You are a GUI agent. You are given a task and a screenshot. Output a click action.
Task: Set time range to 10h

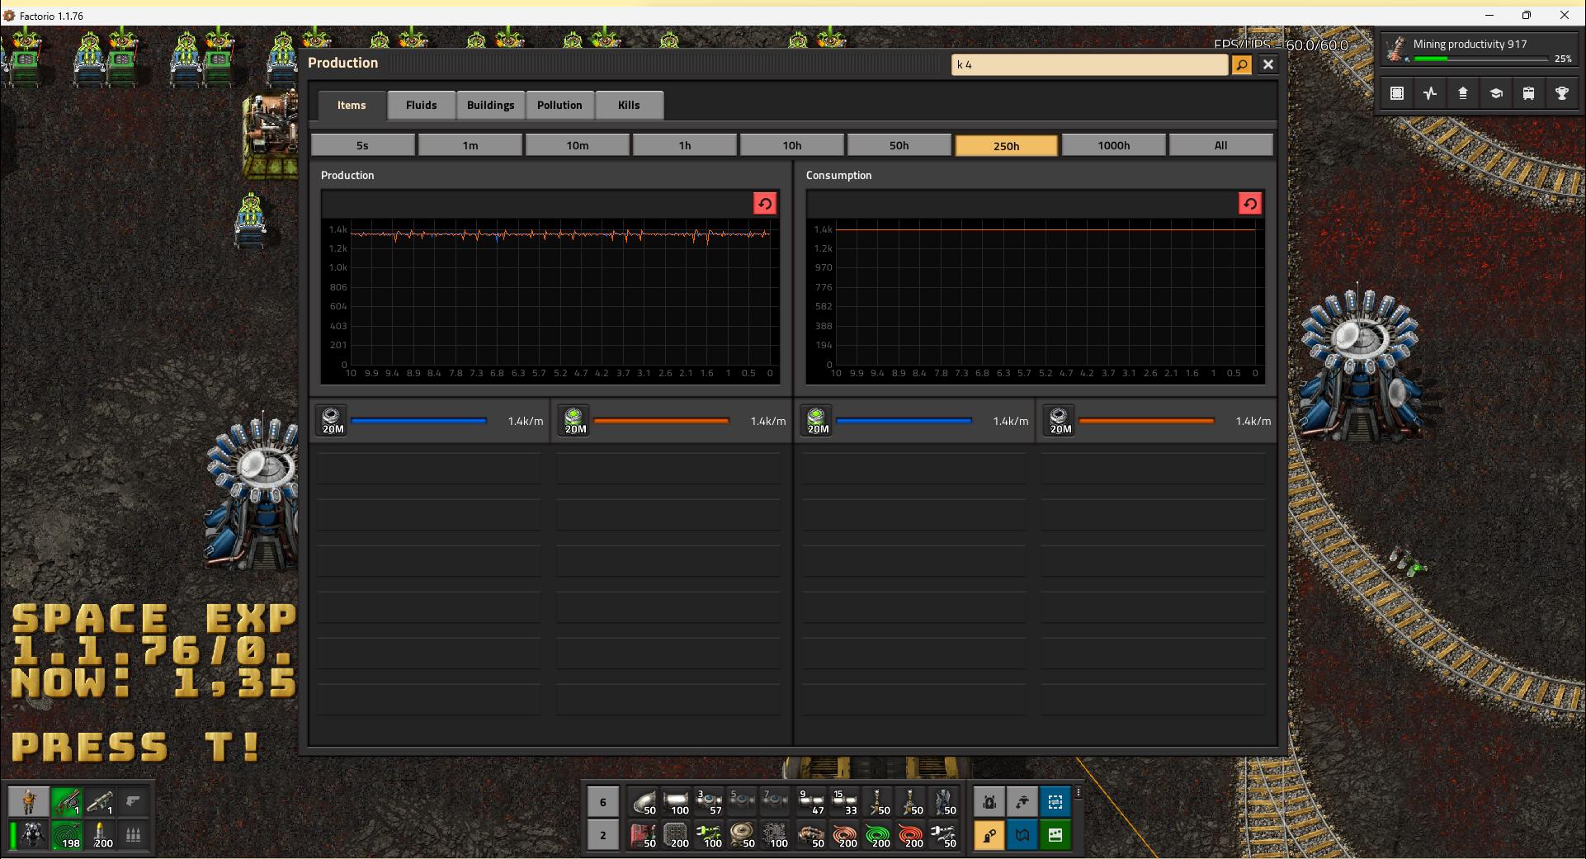point(792,145)
